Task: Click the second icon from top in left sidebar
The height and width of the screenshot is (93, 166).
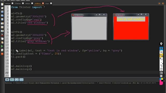Action: pyautogui.click(x=2, y=8)
